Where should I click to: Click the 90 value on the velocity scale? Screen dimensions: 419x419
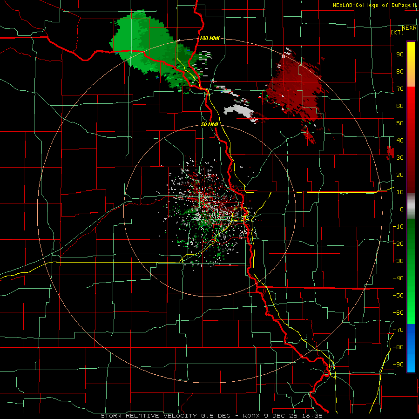coord(400,54)
